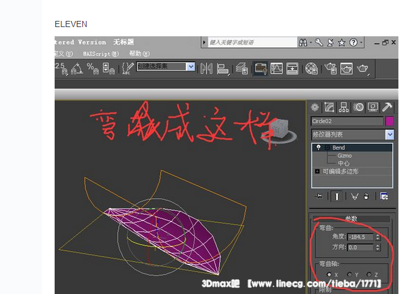Open Render Setup teapot icon

[x=330, y=68]
